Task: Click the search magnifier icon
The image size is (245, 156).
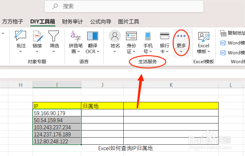Action: point(55,6)
